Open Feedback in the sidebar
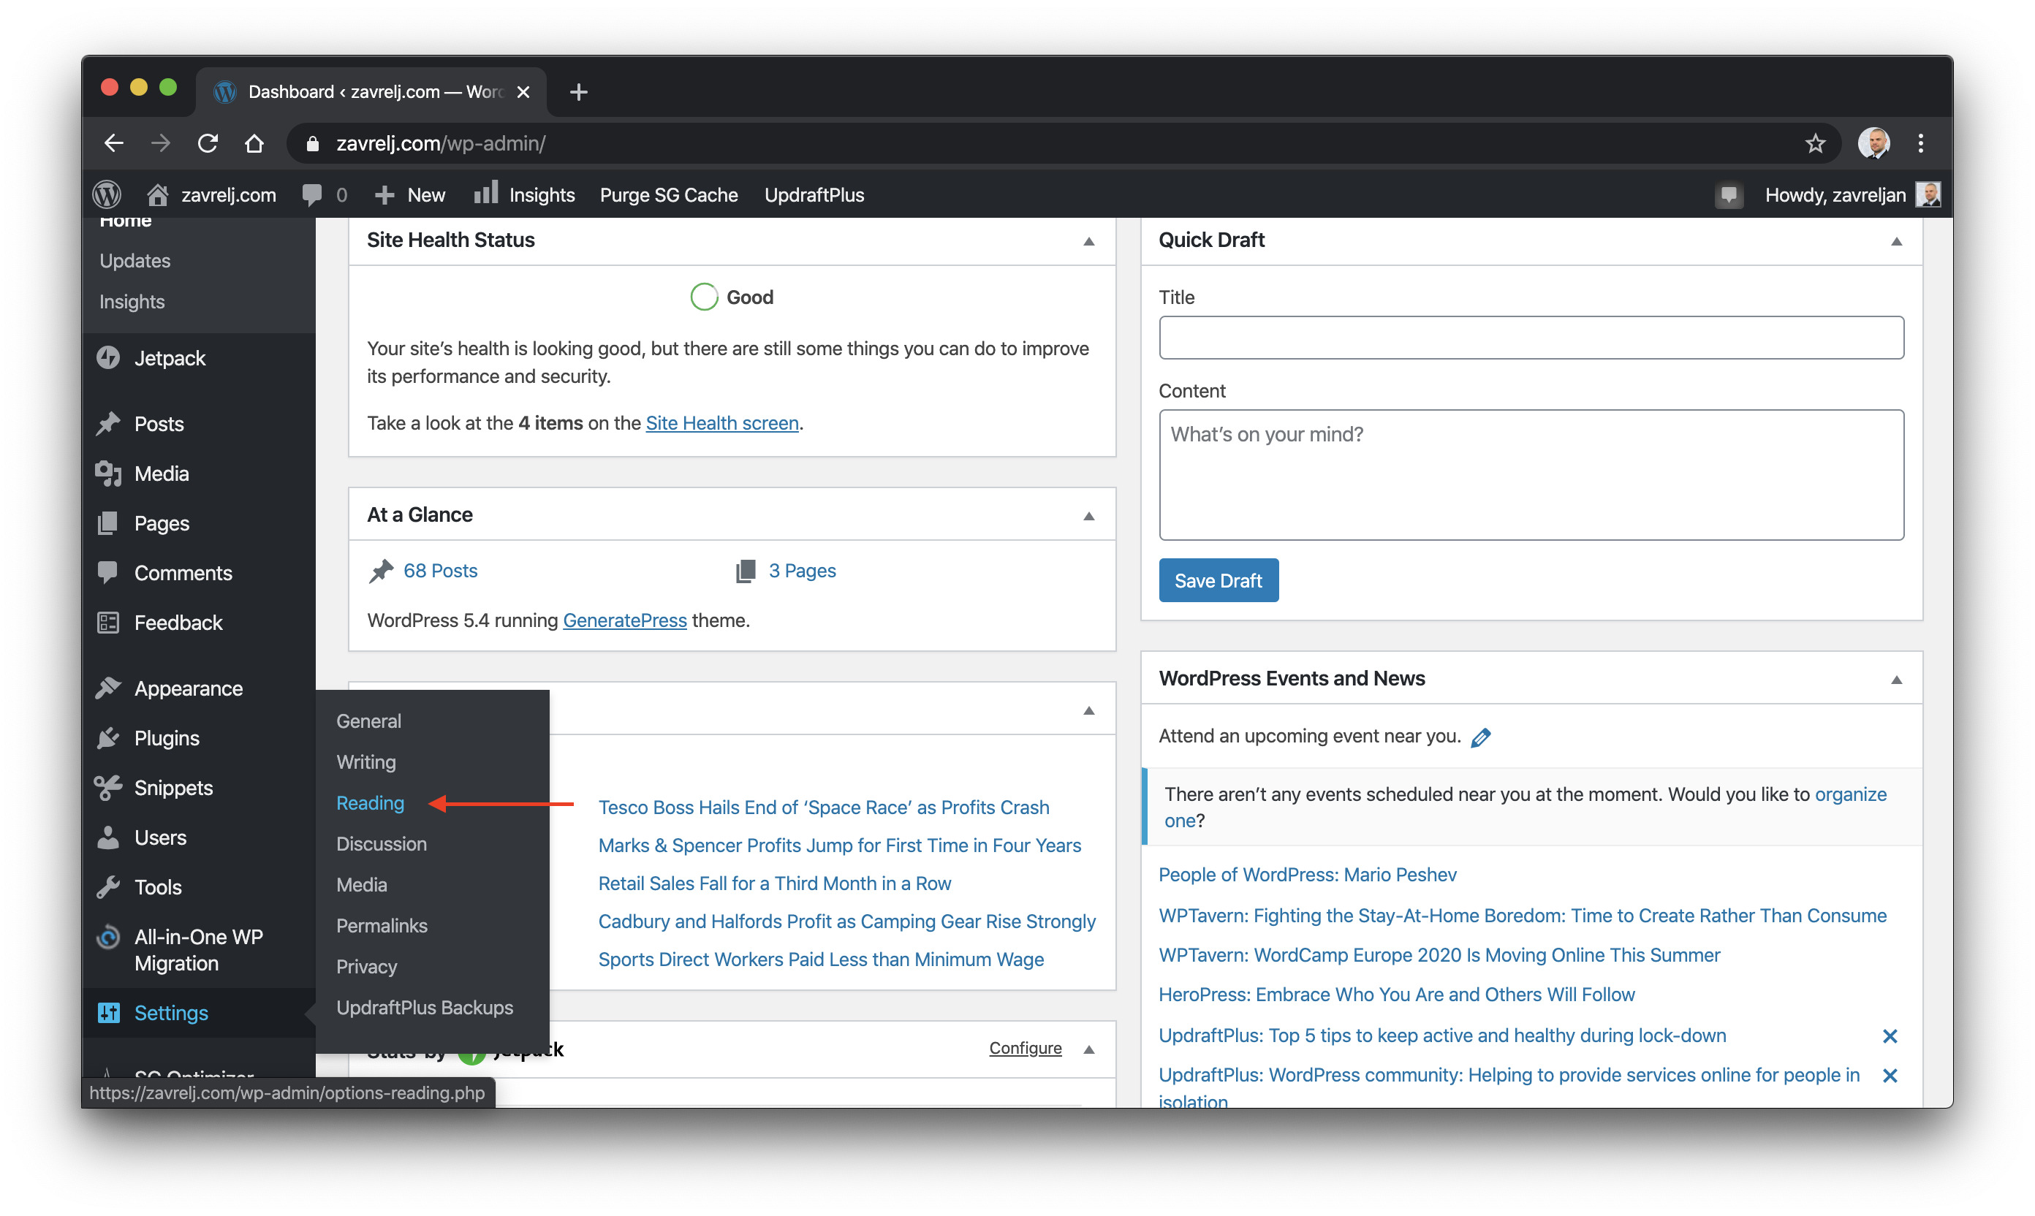This screenshot has height=1216, width=2035. (x=178, y=623)
